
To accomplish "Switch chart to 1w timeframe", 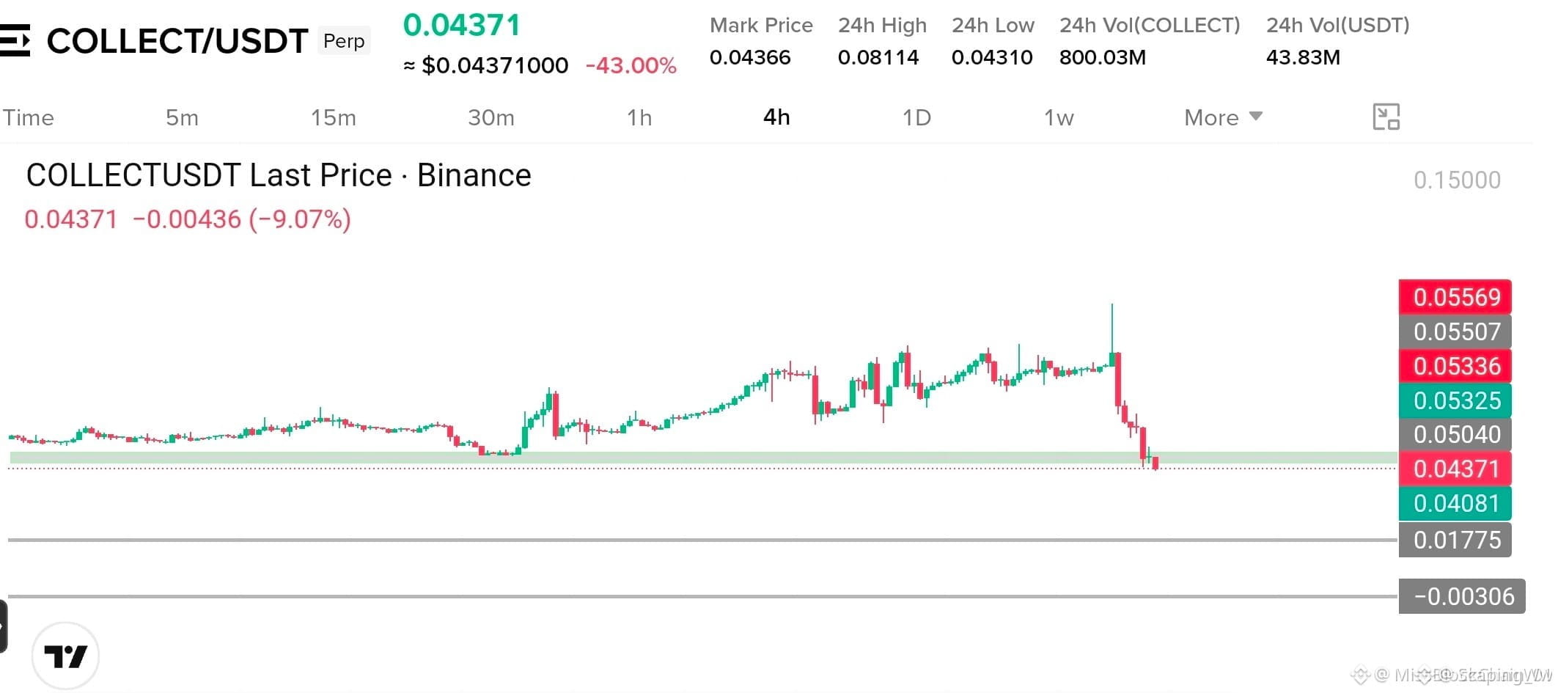I will pyautogui.click(x=1059, y=117).
